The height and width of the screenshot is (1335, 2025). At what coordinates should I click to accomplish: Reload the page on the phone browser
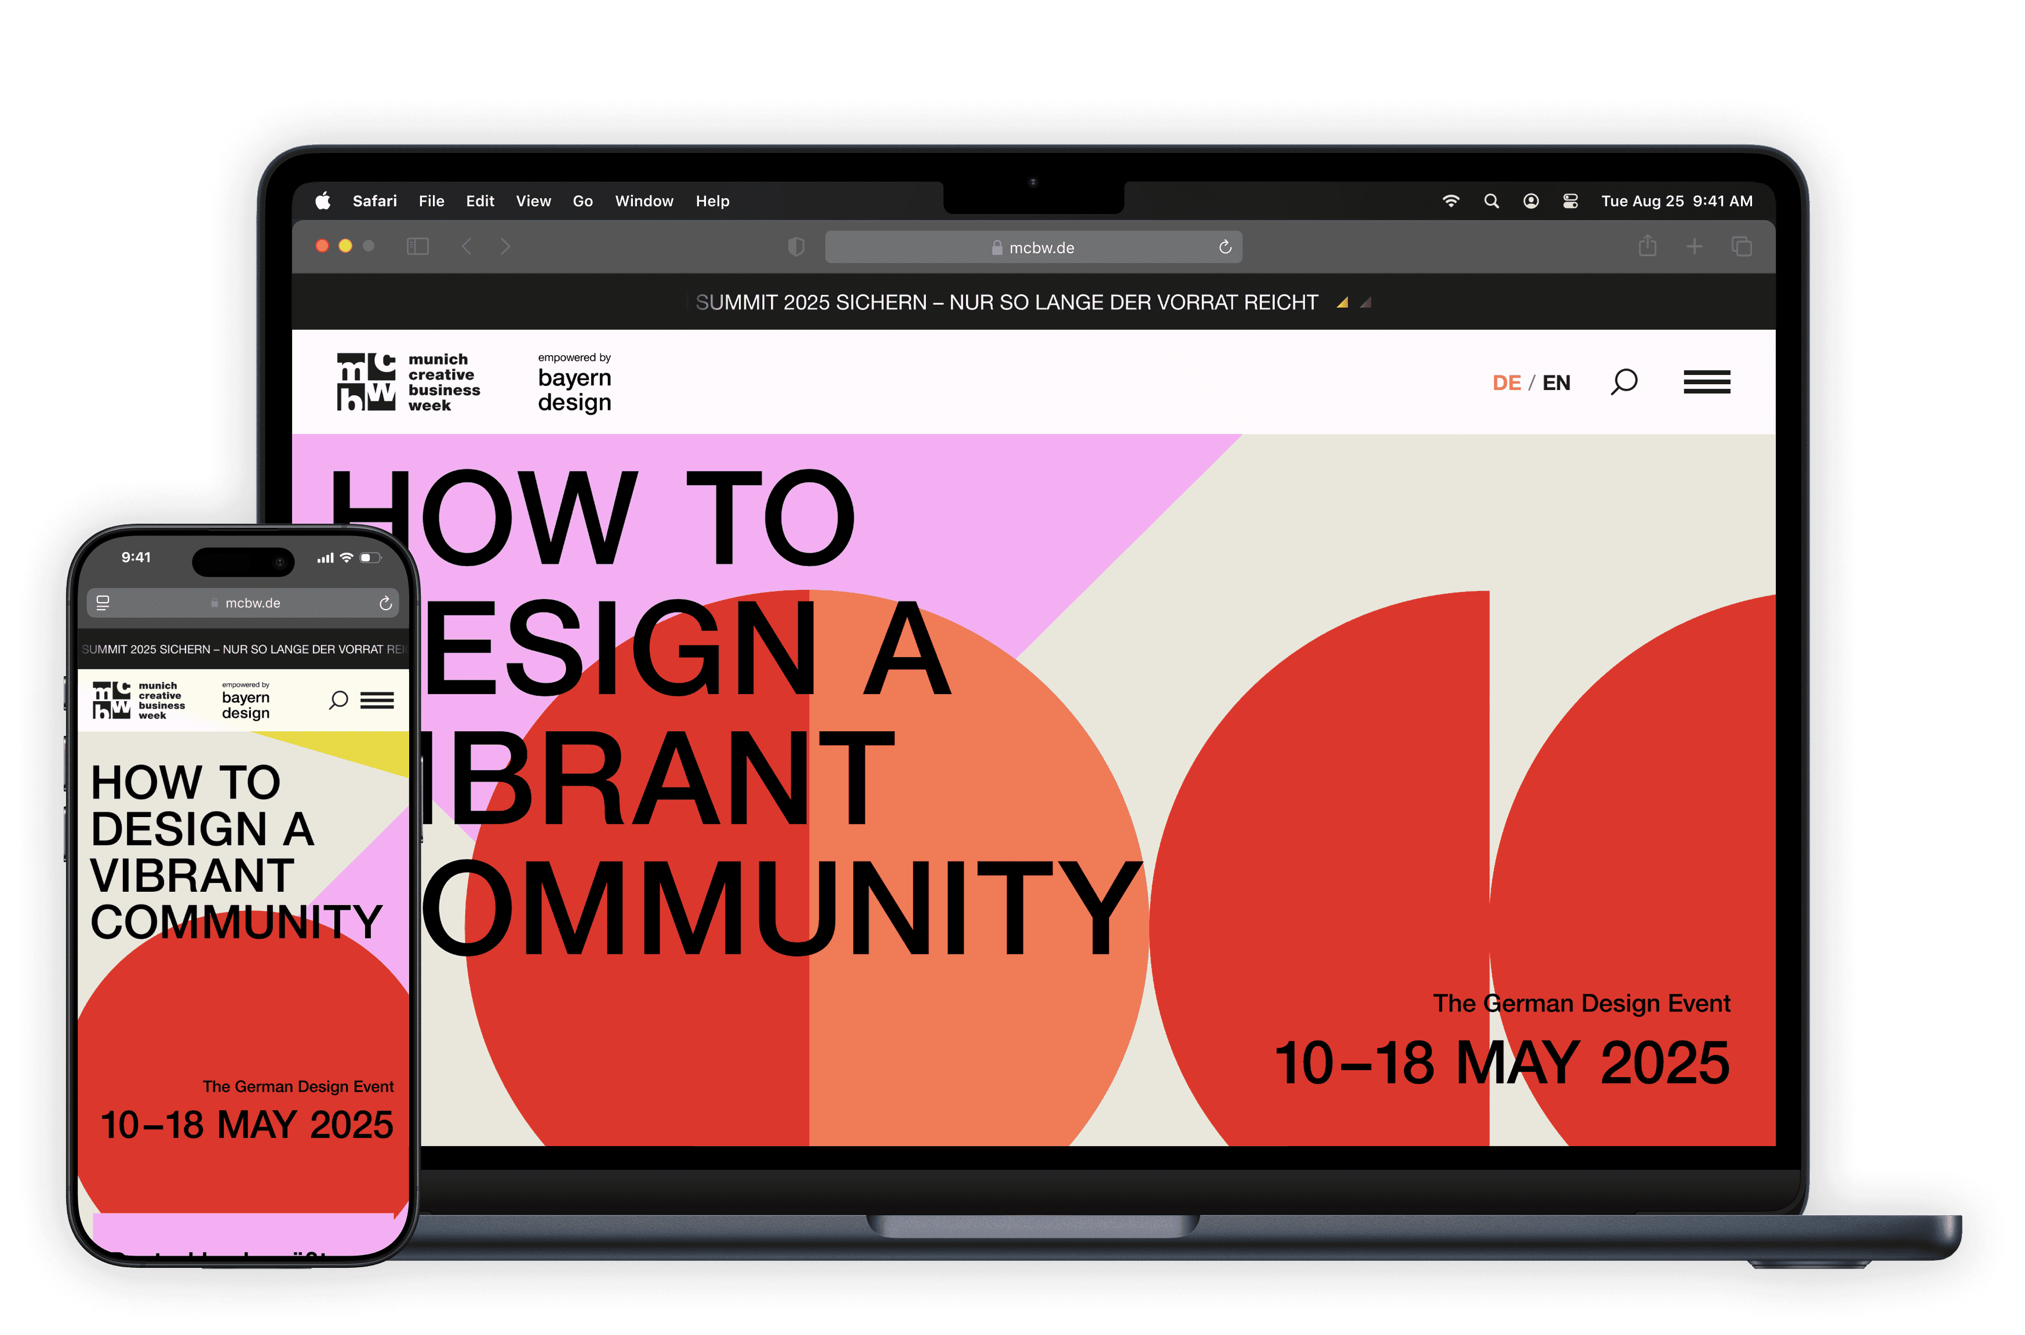point(385,603)
